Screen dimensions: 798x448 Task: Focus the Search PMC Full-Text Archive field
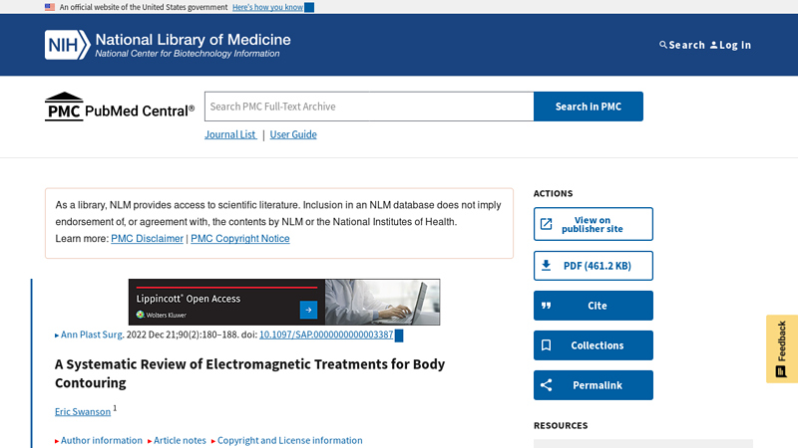click(x=369, y=107)
